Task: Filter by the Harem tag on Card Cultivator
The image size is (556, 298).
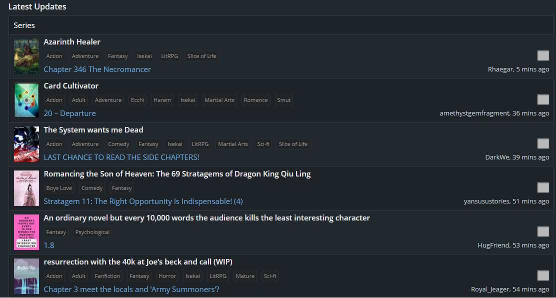Action: point(162,100)
